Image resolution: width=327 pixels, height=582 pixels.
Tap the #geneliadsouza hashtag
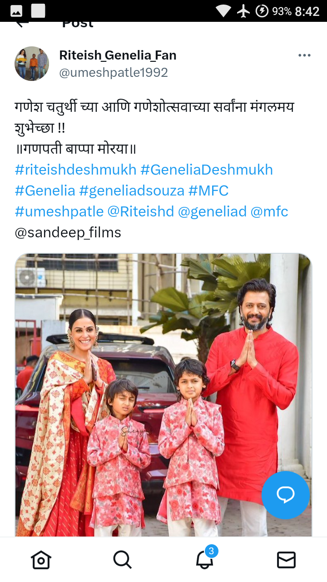[132, 191]
